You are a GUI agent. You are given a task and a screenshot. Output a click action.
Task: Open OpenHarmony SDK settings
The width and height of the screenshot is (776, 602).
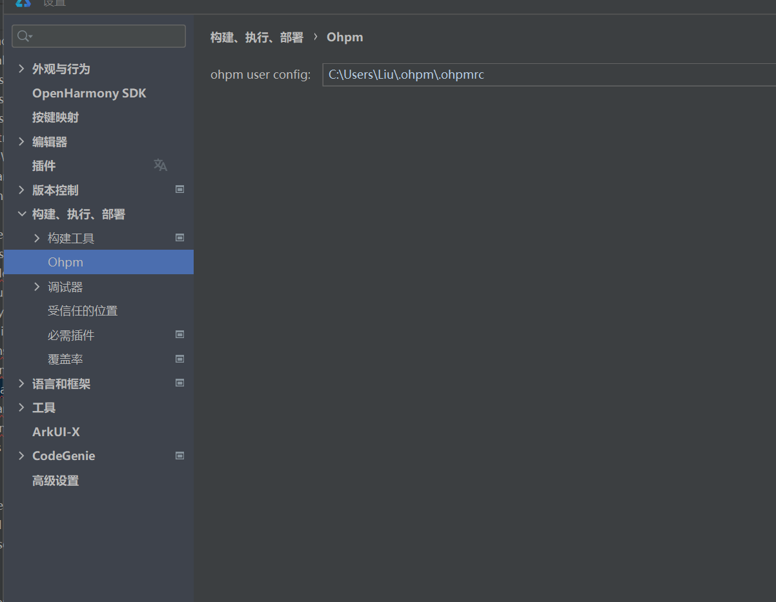(89, 94)
